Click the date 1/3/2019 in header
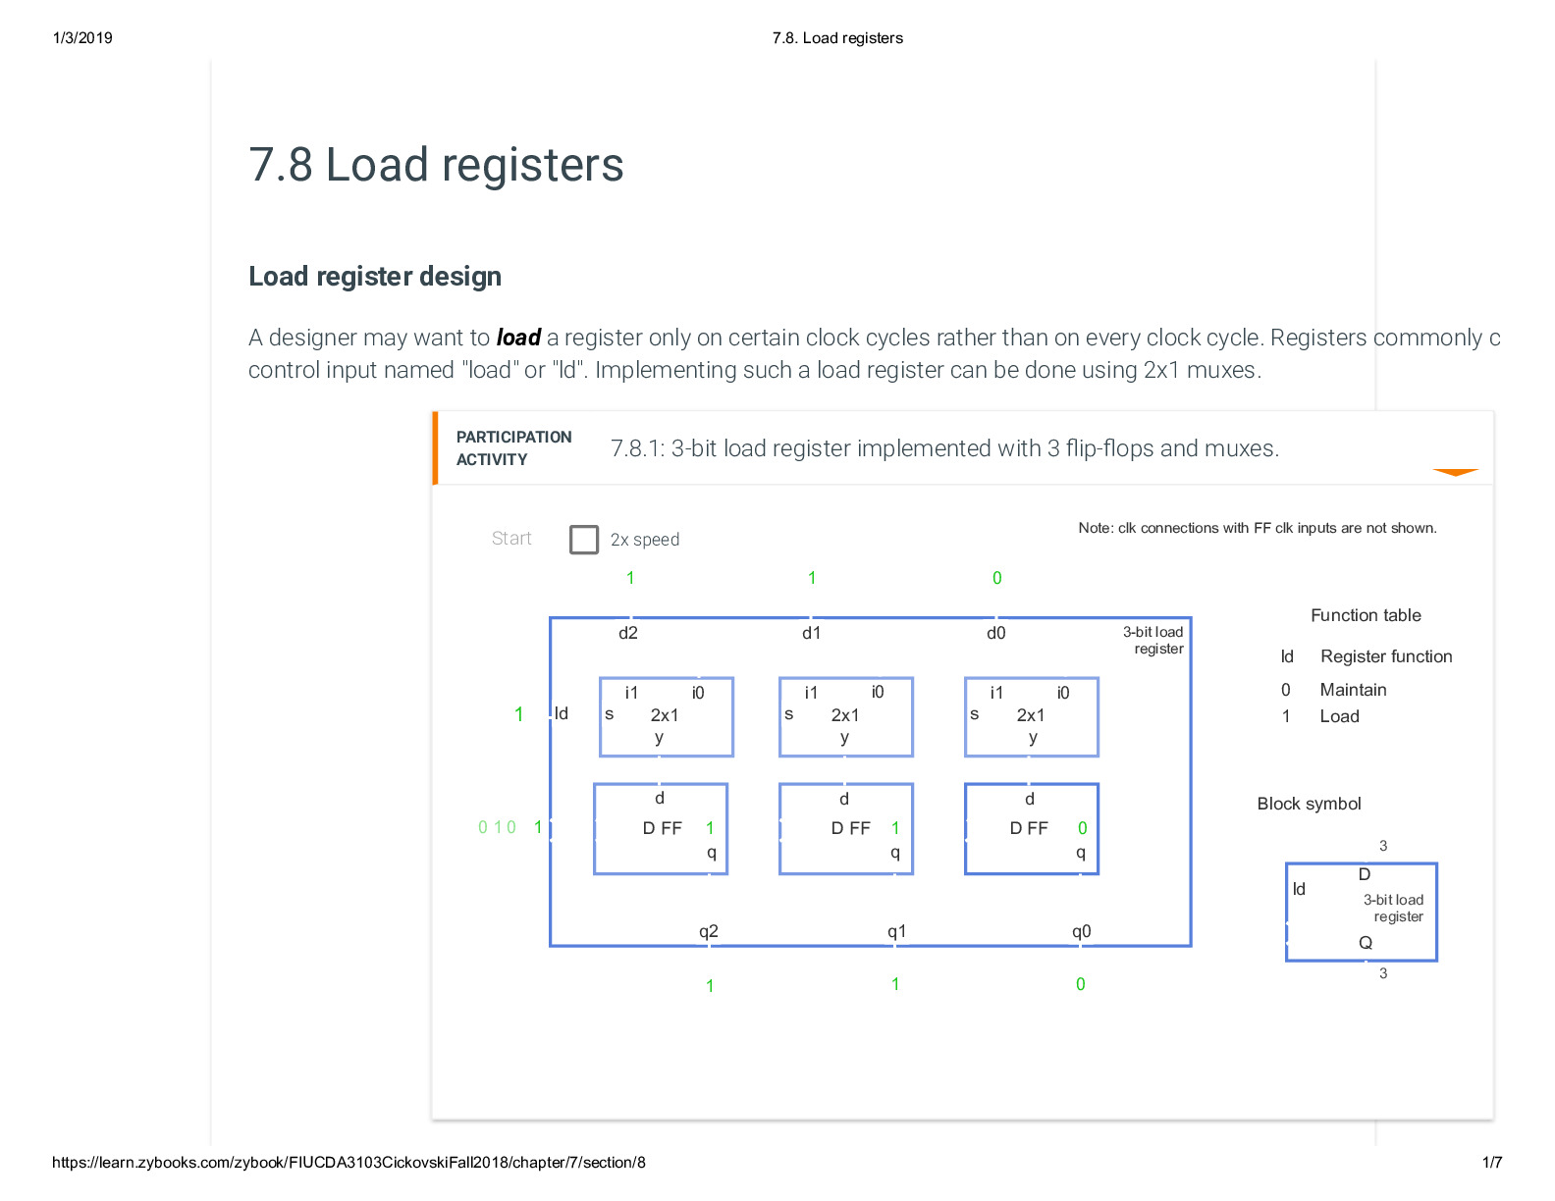 pyautogui.click(x=82, y=38)
